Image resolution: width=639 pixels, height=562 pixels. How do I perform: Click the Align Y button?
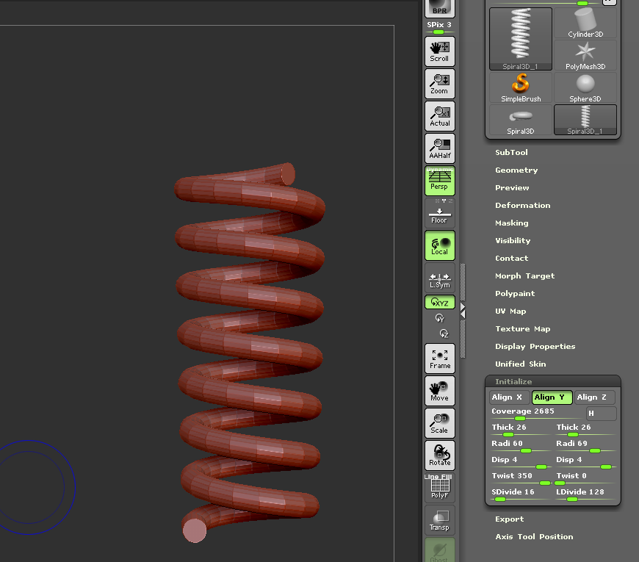[552, 397]
